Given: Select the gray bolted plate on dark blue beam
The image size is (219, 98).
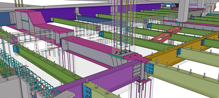Looking at the screenshot, I should tap(12, 18).
